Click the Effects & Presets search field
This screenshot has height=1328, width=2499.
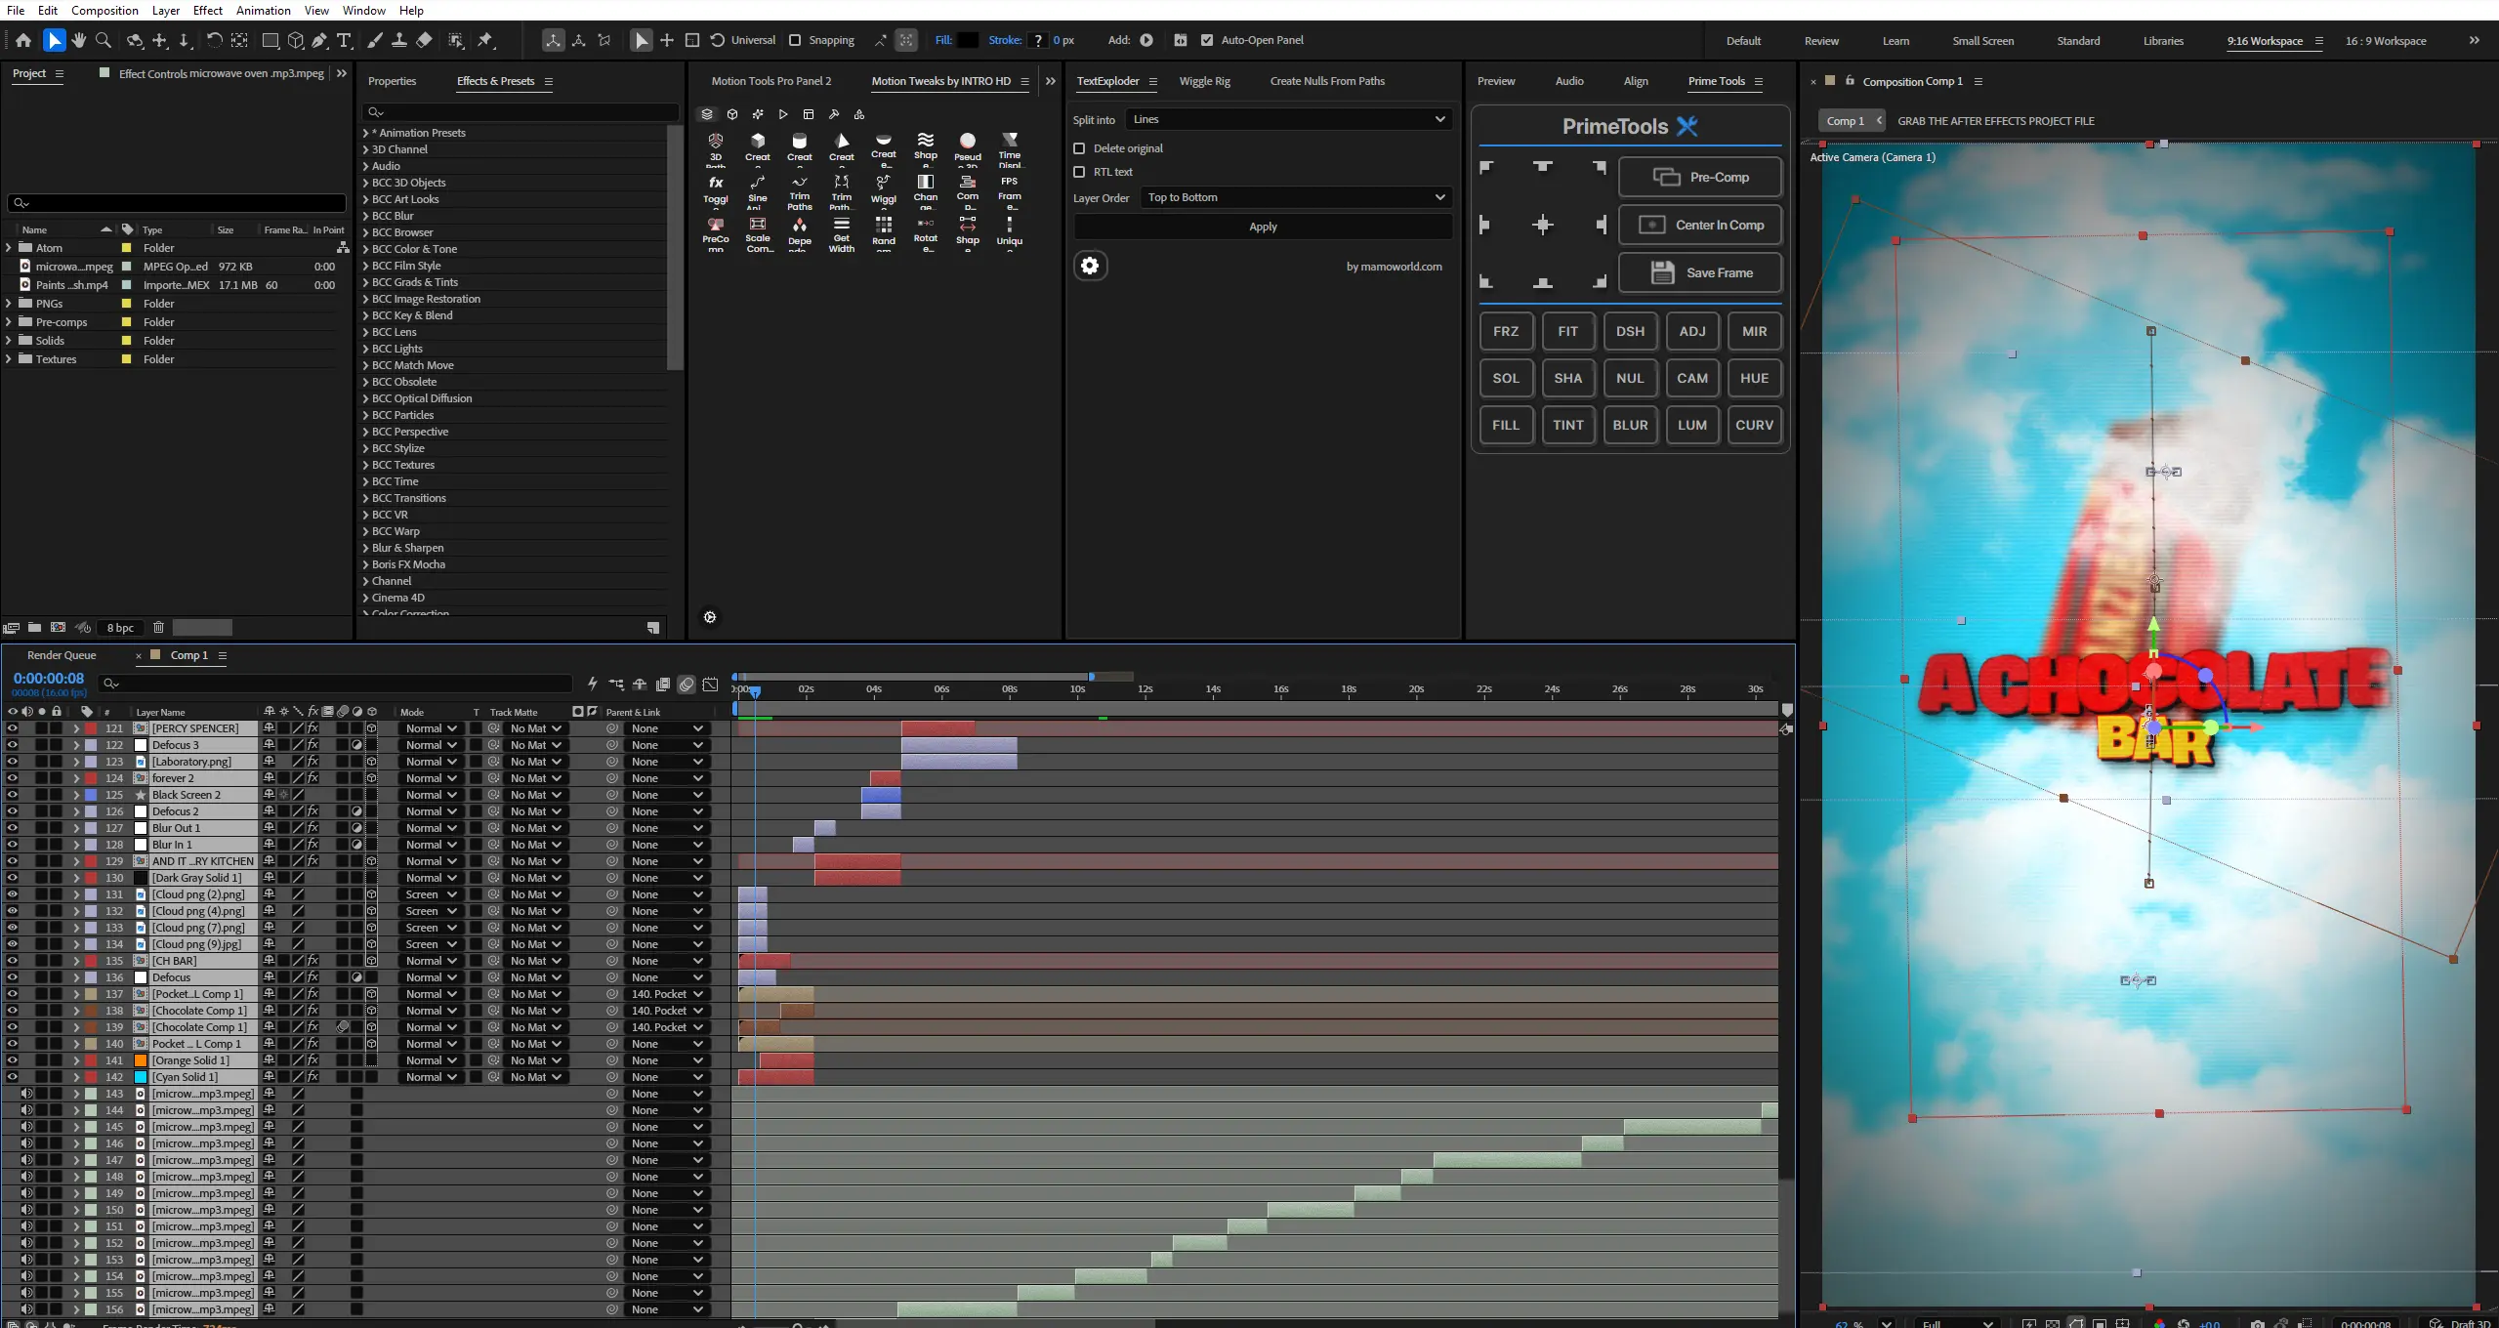(x=520, y=112)
